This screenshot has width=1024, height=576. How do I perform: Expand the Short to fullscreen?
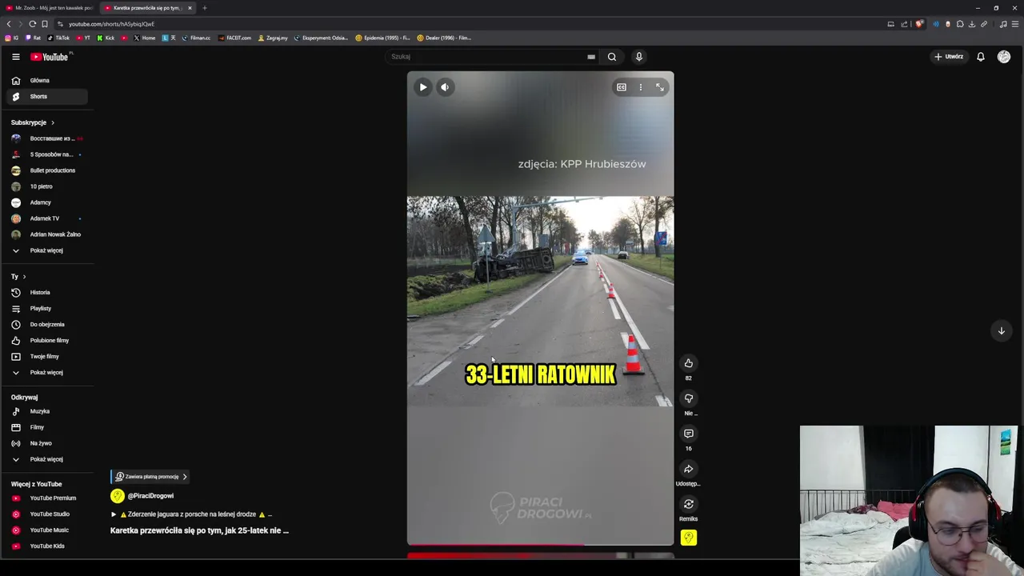point(660,87)
